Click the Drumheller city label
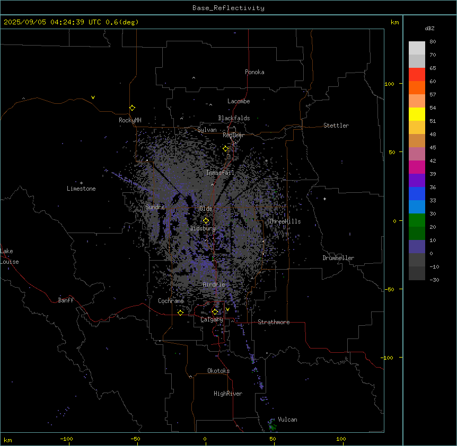Image resolution: width=457 pixels, height=446 pixels. coord(338,258)
